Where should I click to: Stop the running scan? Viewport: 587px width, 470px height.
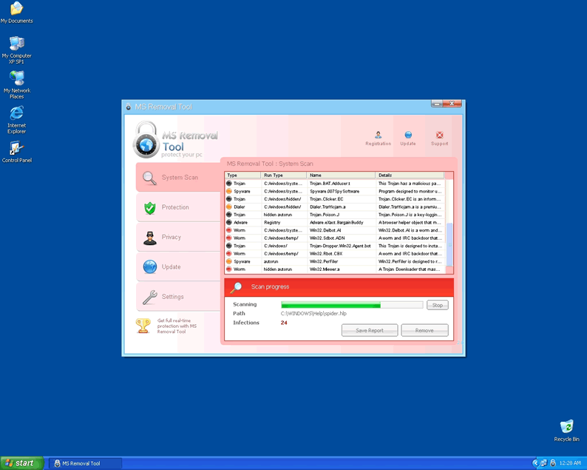pos(437,305)
